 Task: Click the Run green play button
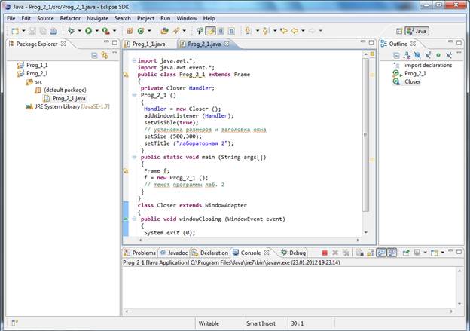click(x=88, y=31)
